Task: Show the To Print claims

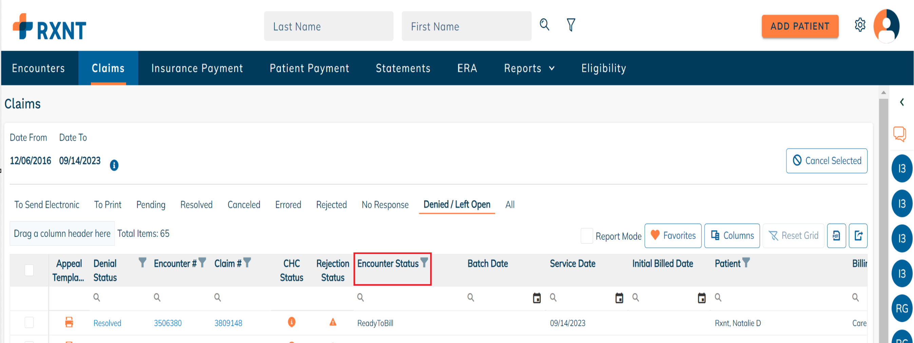Action: 108,204
